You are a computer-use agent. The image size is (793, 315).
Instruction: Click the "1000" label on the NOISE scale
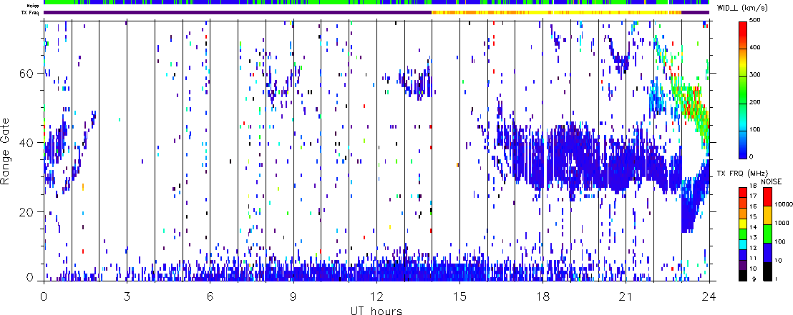click(782, 221)
